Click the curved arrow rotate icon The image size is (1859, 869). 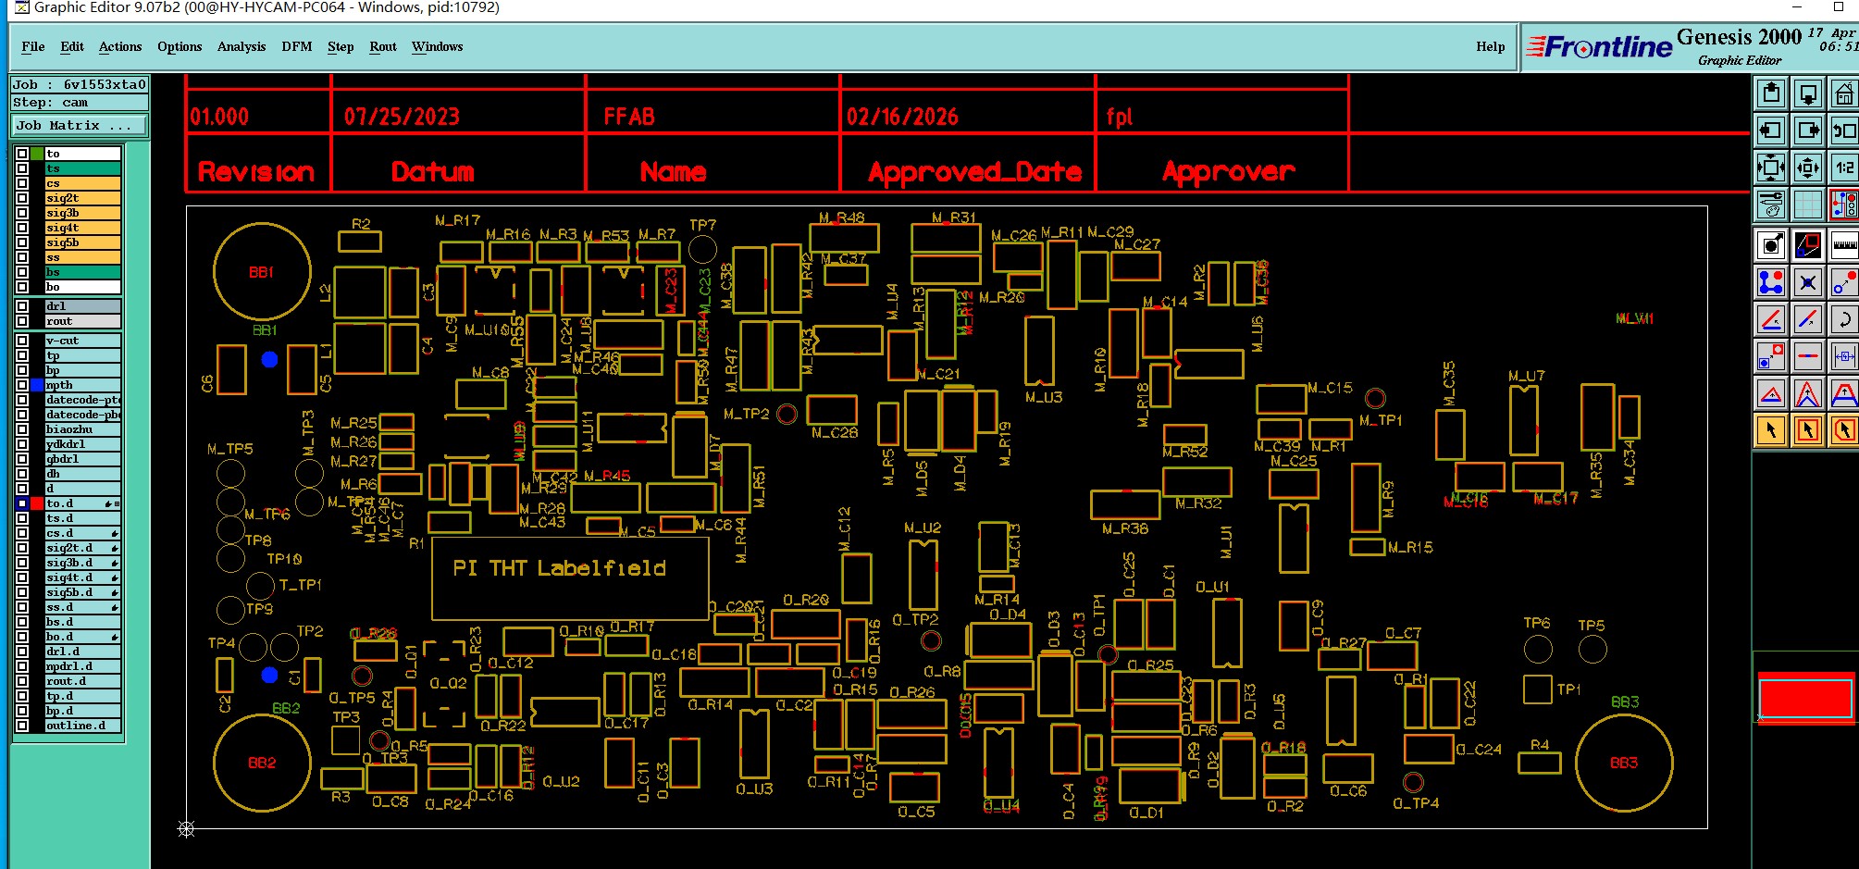[x=1844, y=319]
